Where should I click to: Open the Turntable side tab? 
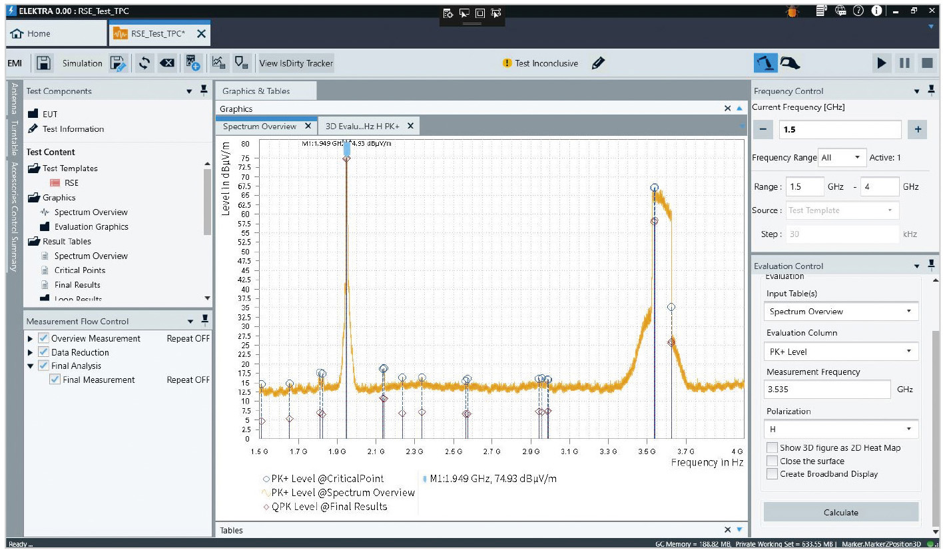pyautogui.click(x=15, y=137)
